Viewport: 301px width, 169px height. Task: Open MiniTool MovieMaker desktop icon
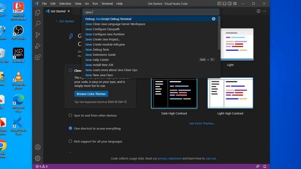coord(18,11)
